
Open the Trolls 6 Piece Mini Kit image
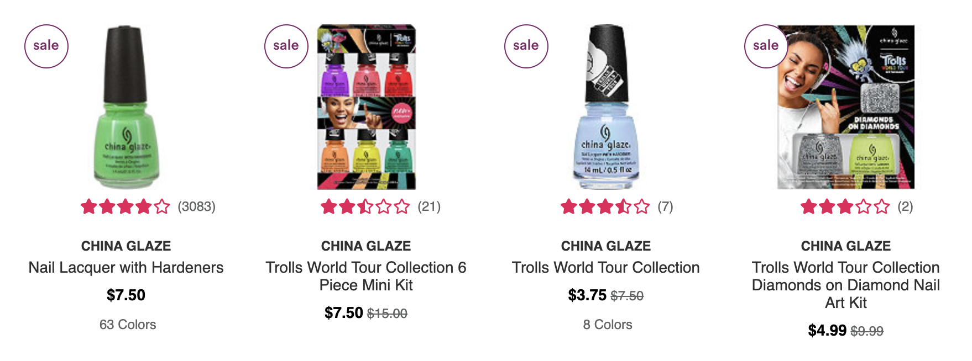pos(366,107)
